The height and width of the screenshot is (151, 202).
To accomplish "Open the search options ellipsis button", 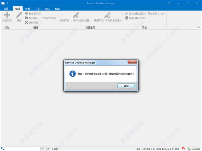I will [x=45, y=149].
